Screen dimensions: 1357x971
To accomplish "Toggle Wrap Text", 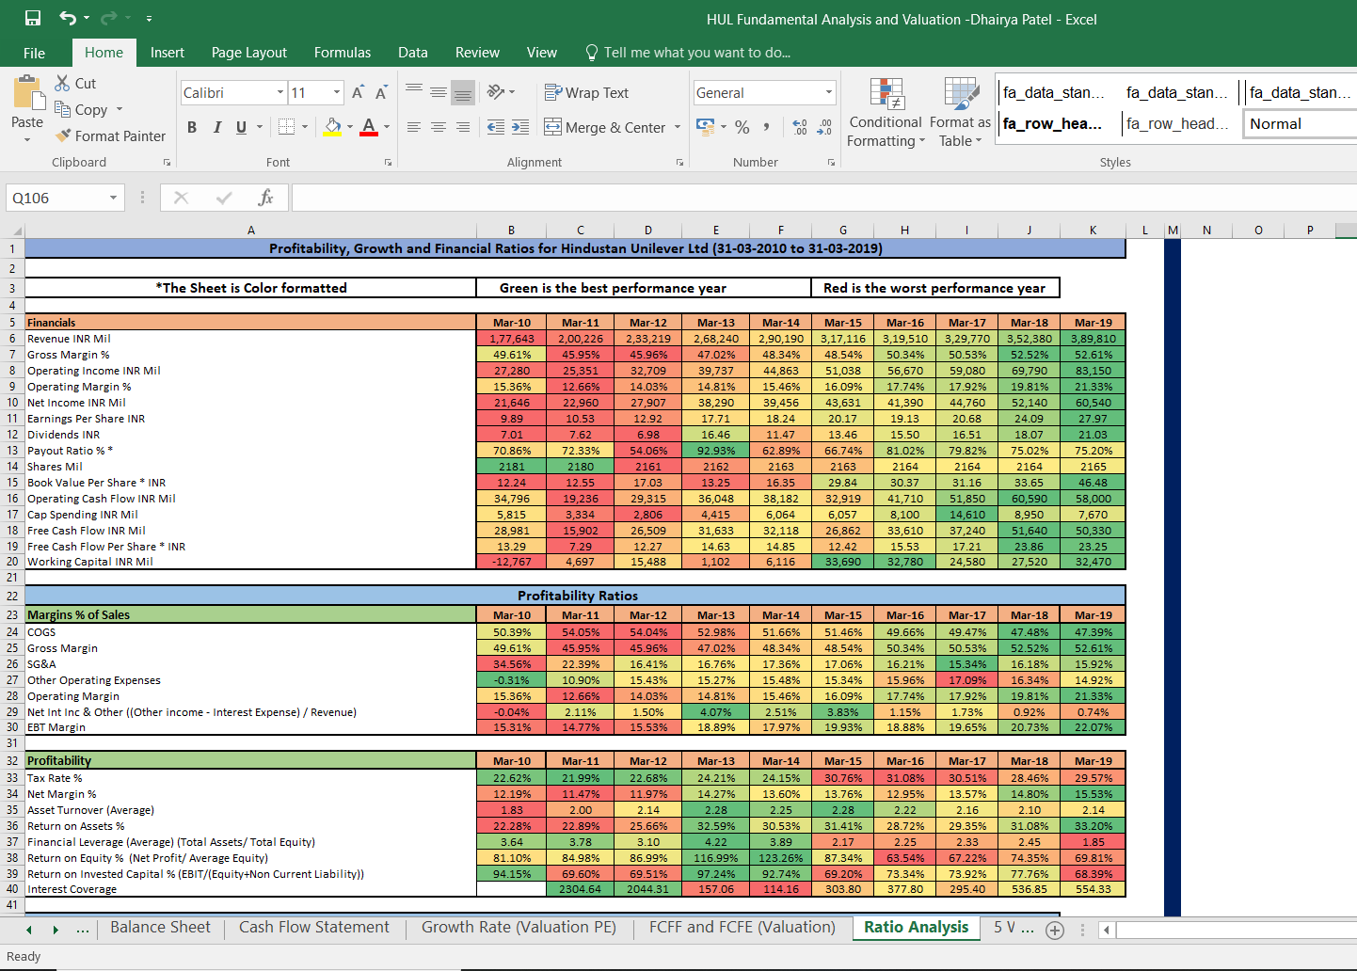I will (x=586, y=92).
